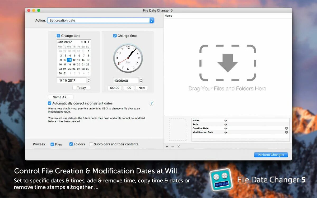Image resolution: width=317 pixels, height=198 pixels.
Task: Click the time field 13:06:40
Action: point(126,81)
